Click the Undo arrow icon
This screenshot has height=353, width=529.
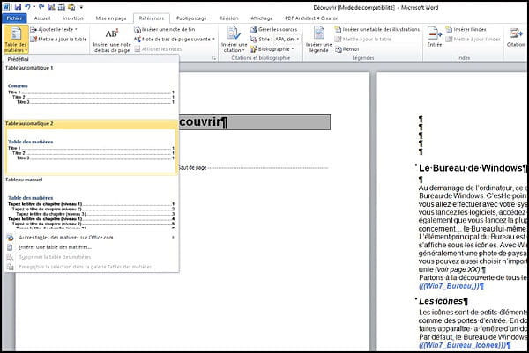coord(27,7)
